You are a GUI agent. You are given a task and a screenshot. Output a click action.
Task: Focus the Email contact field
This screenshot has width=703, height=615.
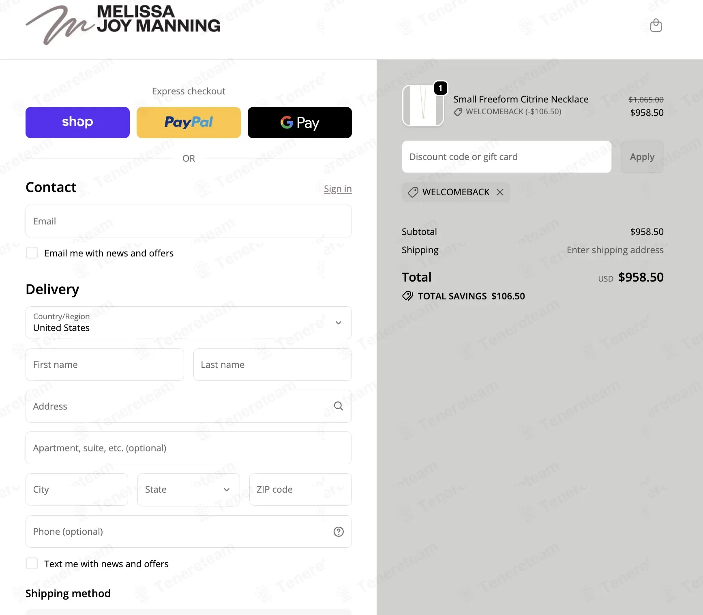pyautogui.click(x=189, y=221)
